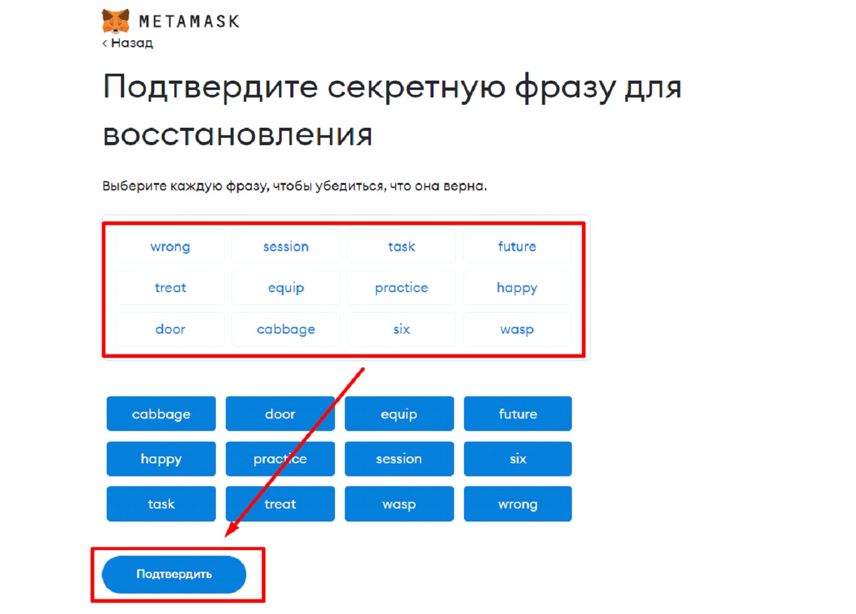The image size is (856, 614).
Task: Pick the blue "wasp" word button
Action: [399, 504]
